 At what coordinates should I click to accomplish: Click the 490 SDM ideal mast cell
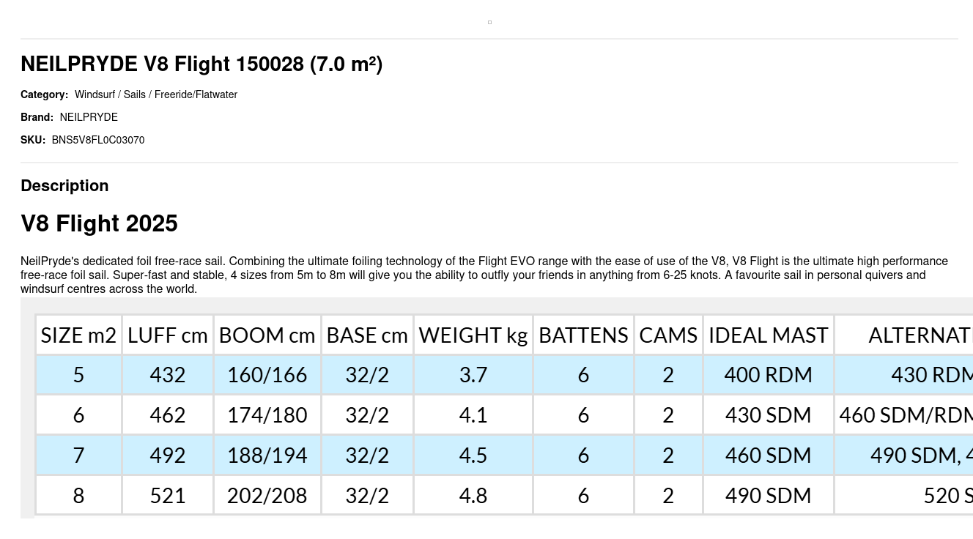coord(768,496)
